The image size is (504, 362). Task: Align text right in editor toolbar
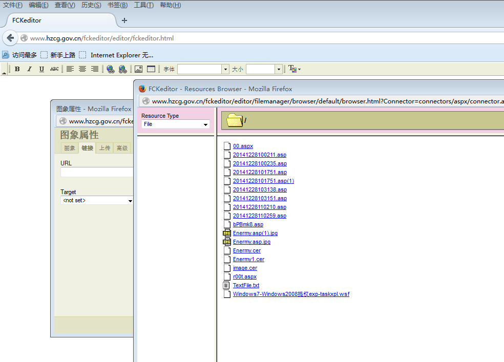pyautogui.click(x=94, y=69)
